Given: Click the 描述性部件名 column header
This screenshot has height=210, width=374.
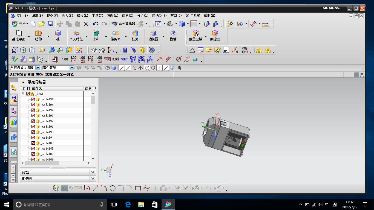Looking at the screenshot, I should (52, 89).
